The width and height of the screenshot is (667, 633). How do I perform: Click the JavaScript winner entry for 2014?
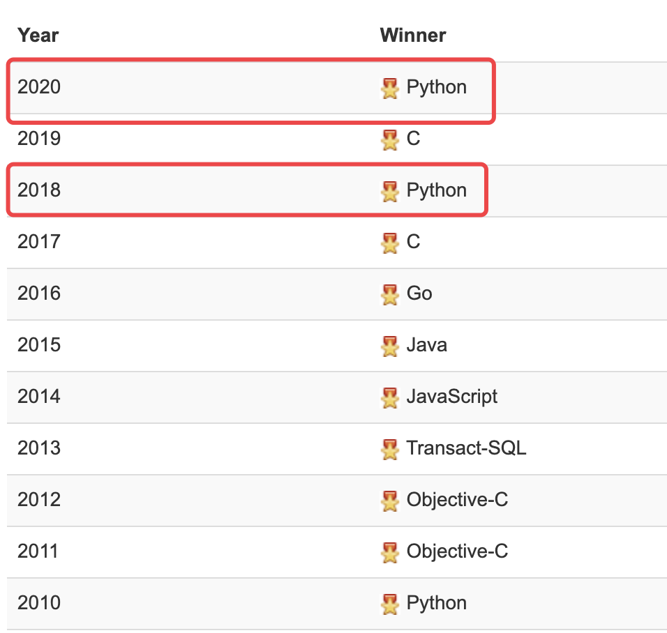[x=451, y=397]
